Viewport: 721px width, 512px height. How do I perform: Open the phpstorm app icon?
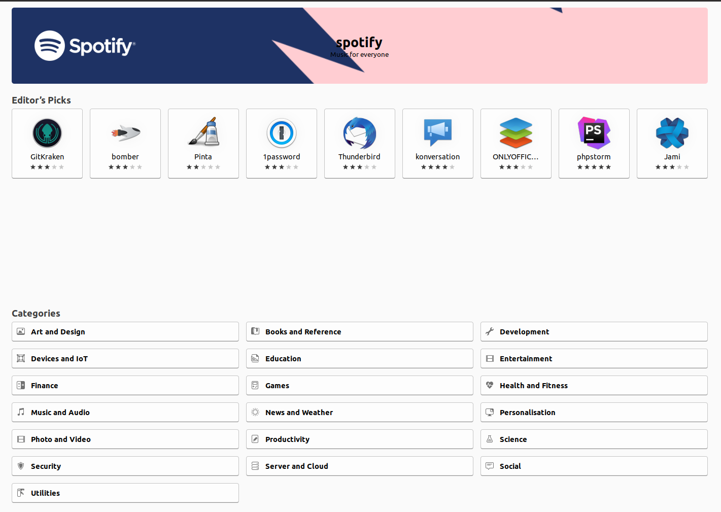point(594,133)
